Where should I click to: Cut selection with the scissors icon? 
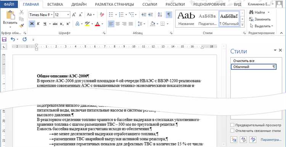pyautogui.click(x=21, y=13)
